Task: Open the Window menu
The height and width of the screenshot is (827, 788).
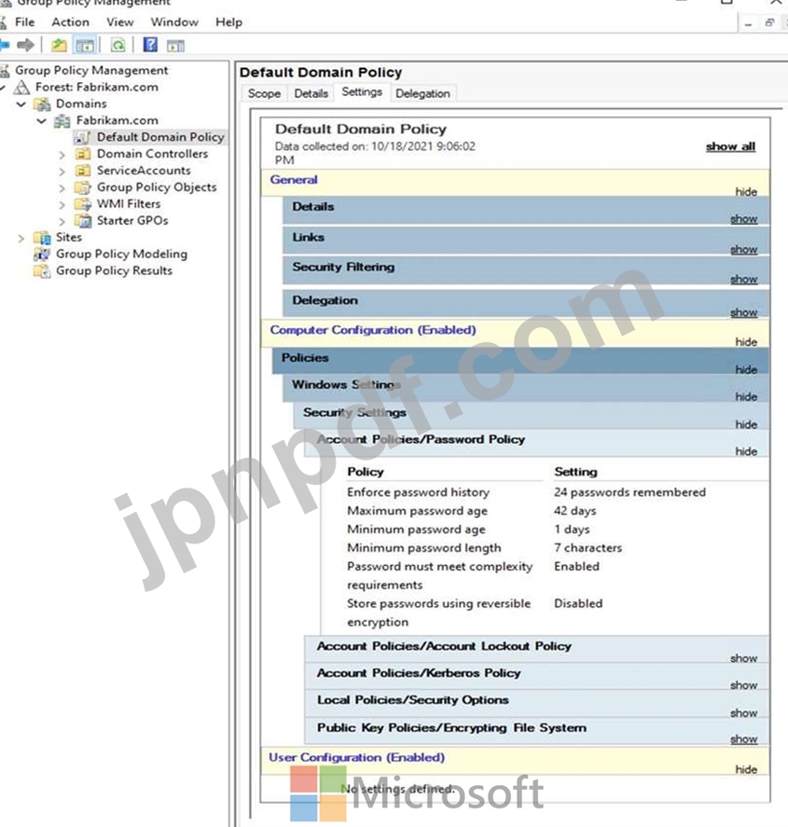Action: coord(174,22)
